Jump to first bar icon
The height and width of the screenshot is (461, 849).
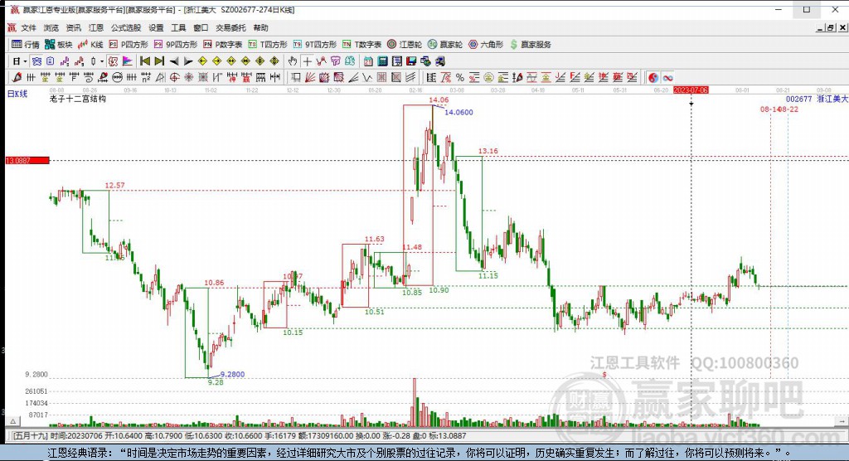[x=144, y=61]
